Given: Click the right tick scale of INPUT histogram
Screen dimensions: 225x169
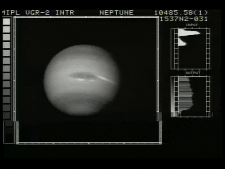Looking at the screenshot, I should [x=208, y=48].
